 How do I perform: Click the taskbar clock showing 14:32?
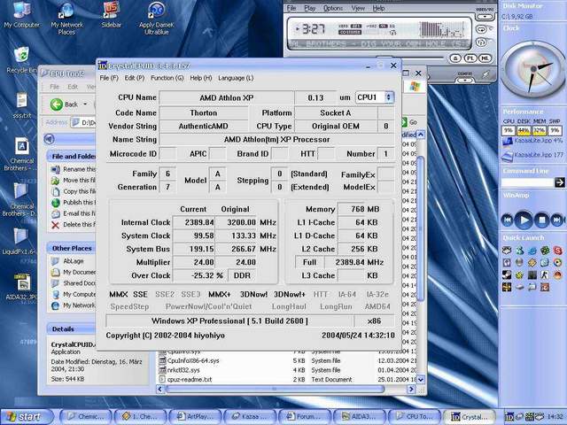555,417
